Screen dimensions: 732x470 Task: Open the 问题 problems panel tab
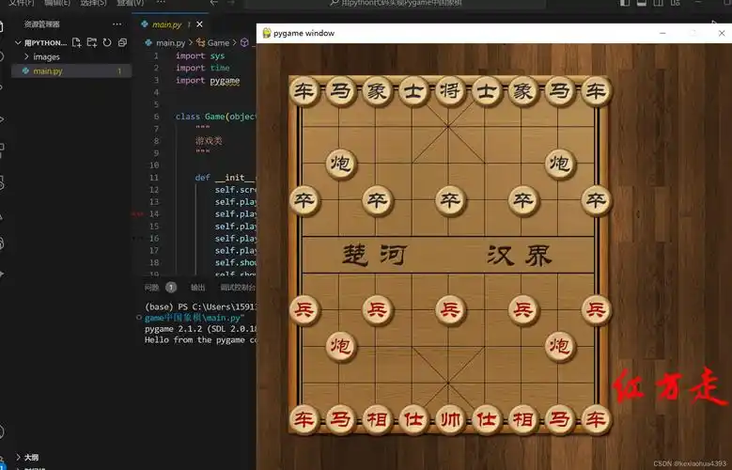click(x=151, y=288)
